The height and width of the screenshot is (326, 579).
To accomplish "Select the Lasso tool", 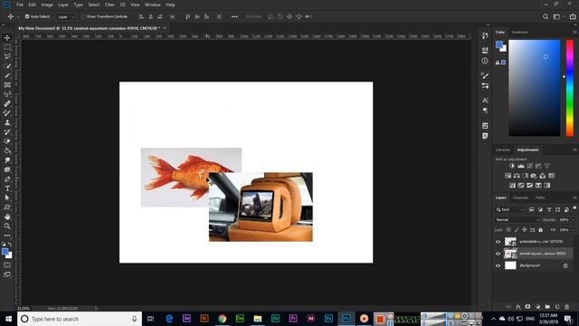I will tap(7, 56).
